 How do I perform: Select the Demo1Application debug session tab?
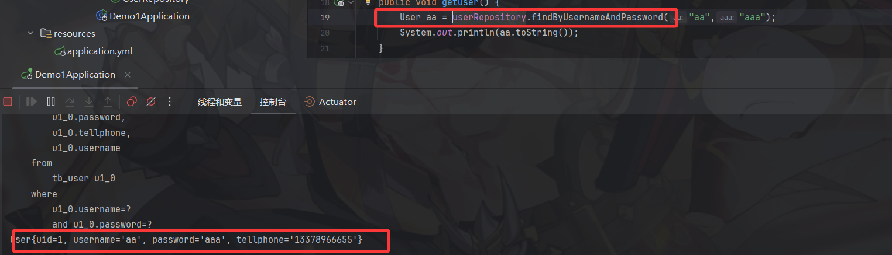(68, 75)
